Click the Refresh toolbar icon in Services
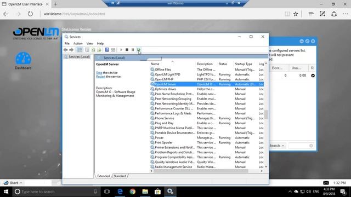The width and height of the screenshot is (351, 197). tap(93, 50)
